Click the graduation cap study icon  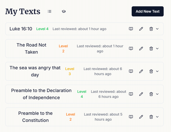64,11
